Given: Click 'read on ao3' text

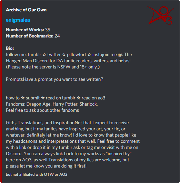Looking at the screenshot, I should [93, 98].
